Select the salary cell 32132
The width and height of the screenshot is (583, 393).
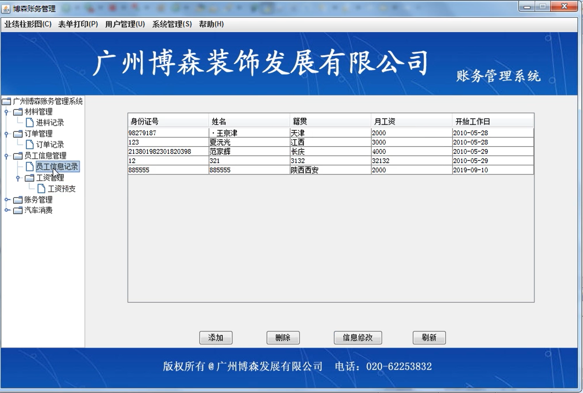click(411, 161)
